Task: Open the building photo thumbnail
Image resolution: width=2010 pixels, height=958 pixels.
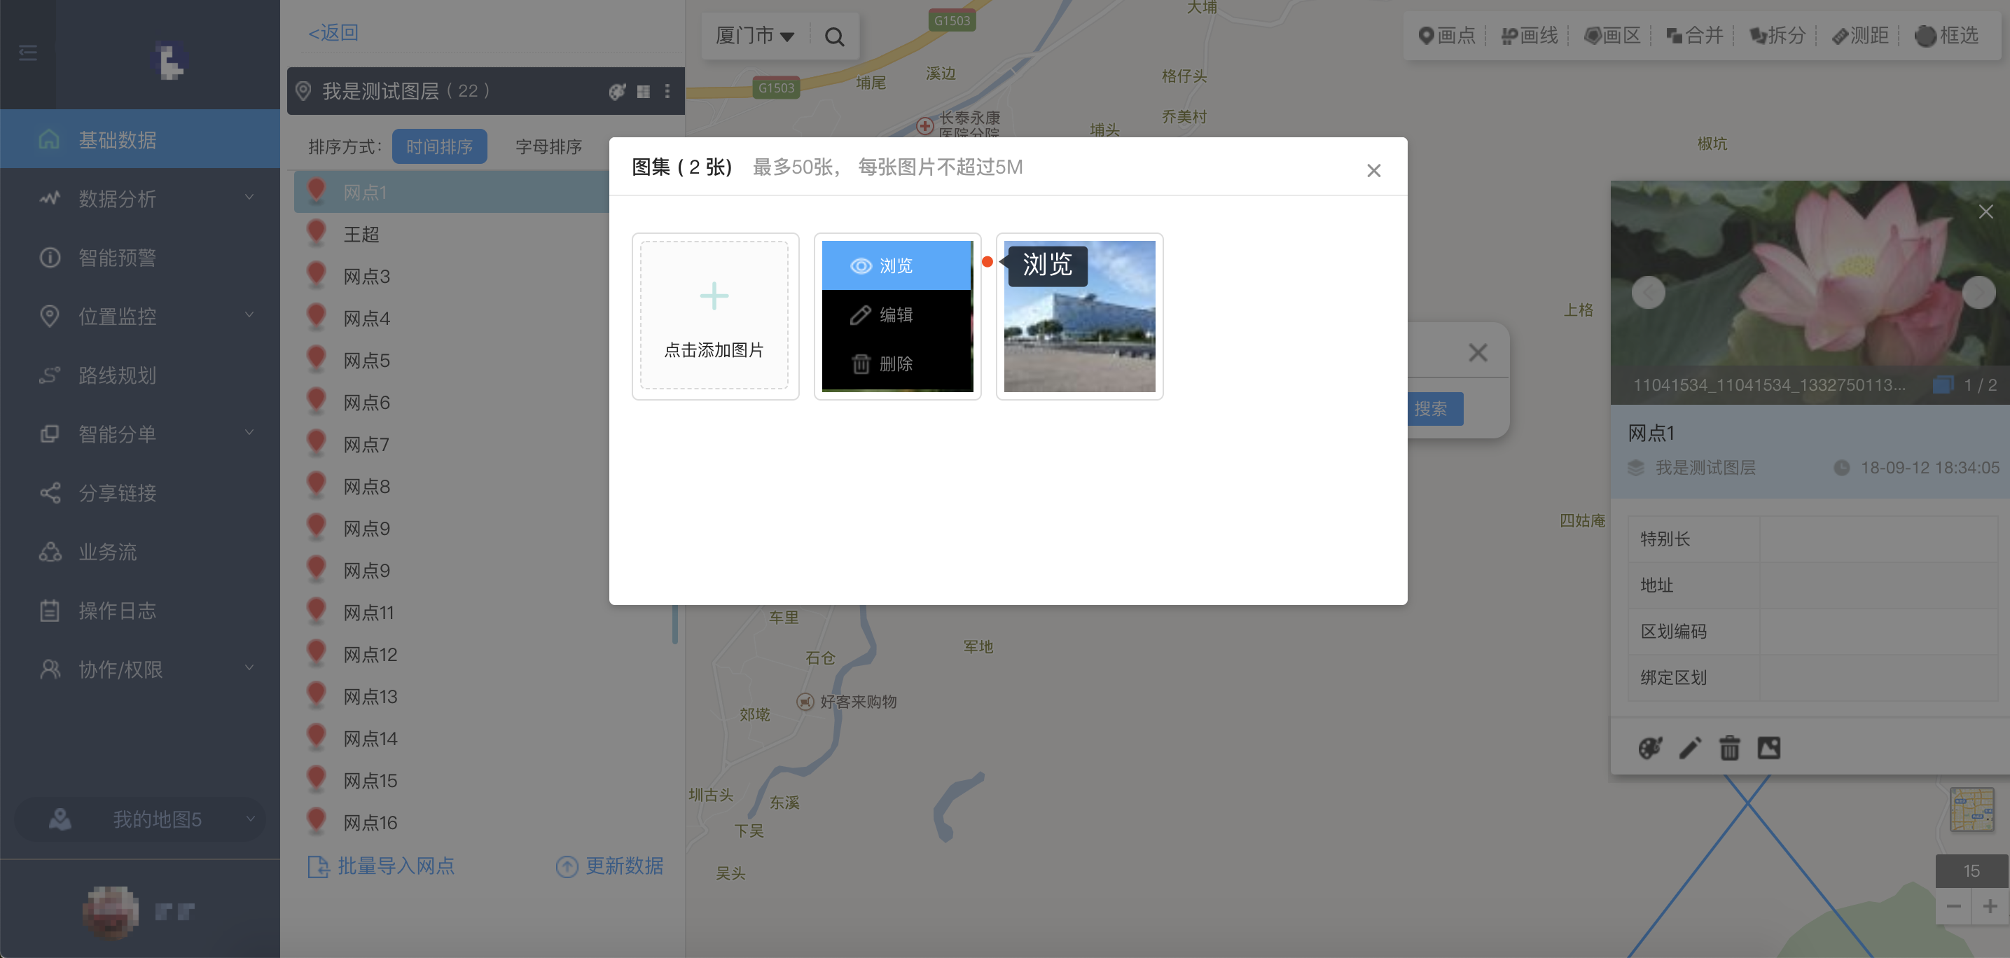Action: [x=1079, y=316]
